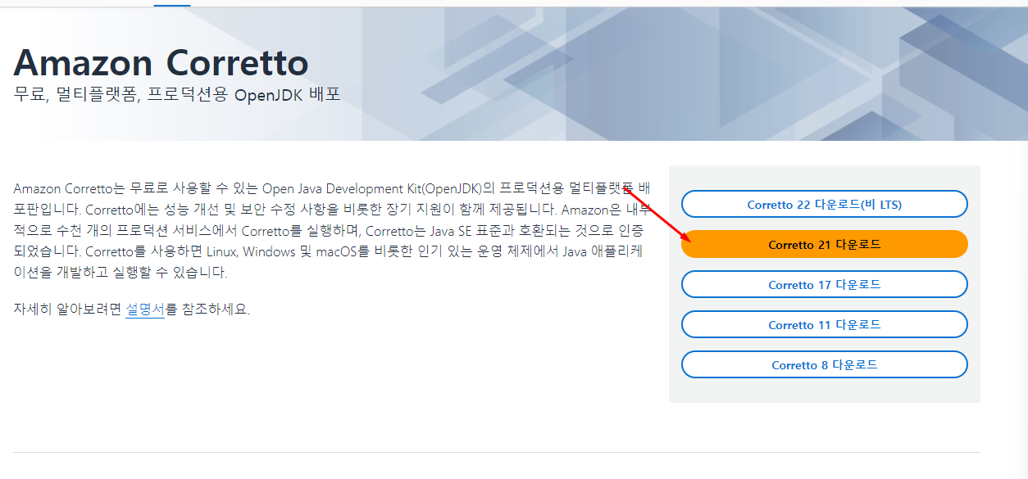This screenshot has width=1028, height=479.
Task: Select the Corretto 11 다운로드 button
Action: (x=824, y=324)
